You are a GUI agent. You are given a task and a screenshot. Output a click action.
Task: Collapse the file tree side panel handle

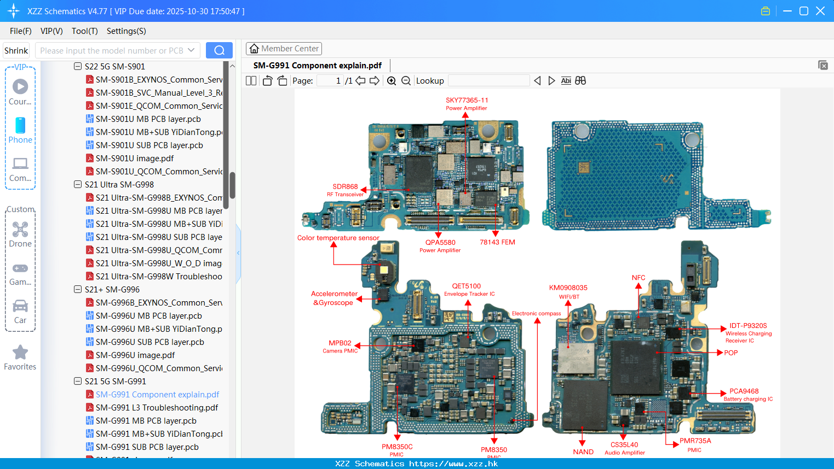pyautogui.click(x=238, y=253)
